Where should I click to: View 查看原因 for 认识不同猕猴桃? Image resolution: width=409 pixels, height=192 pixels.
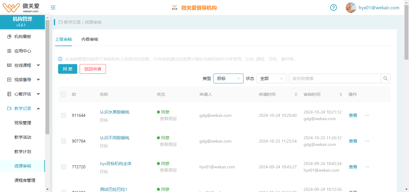coord(168,144)
